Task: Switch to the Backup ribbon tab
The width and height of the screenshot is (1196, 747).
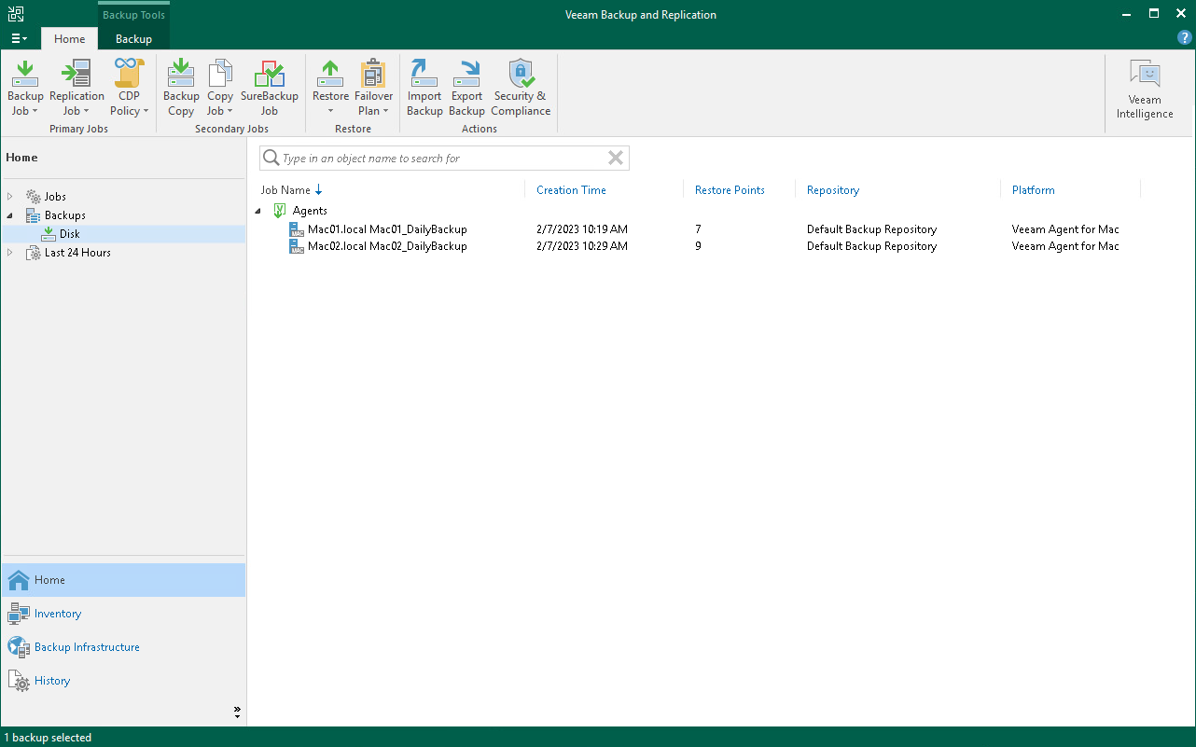Action: 133,39
